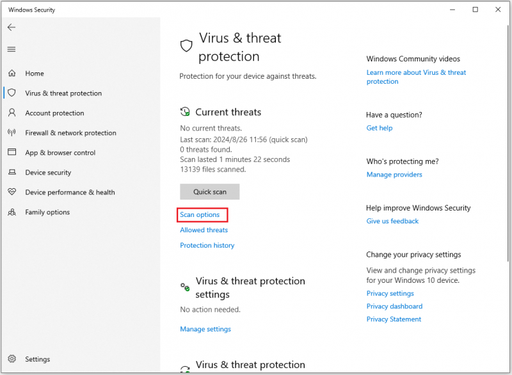Open Scan options link
This screenshot has height=375, width=512.
click(200, 215)
